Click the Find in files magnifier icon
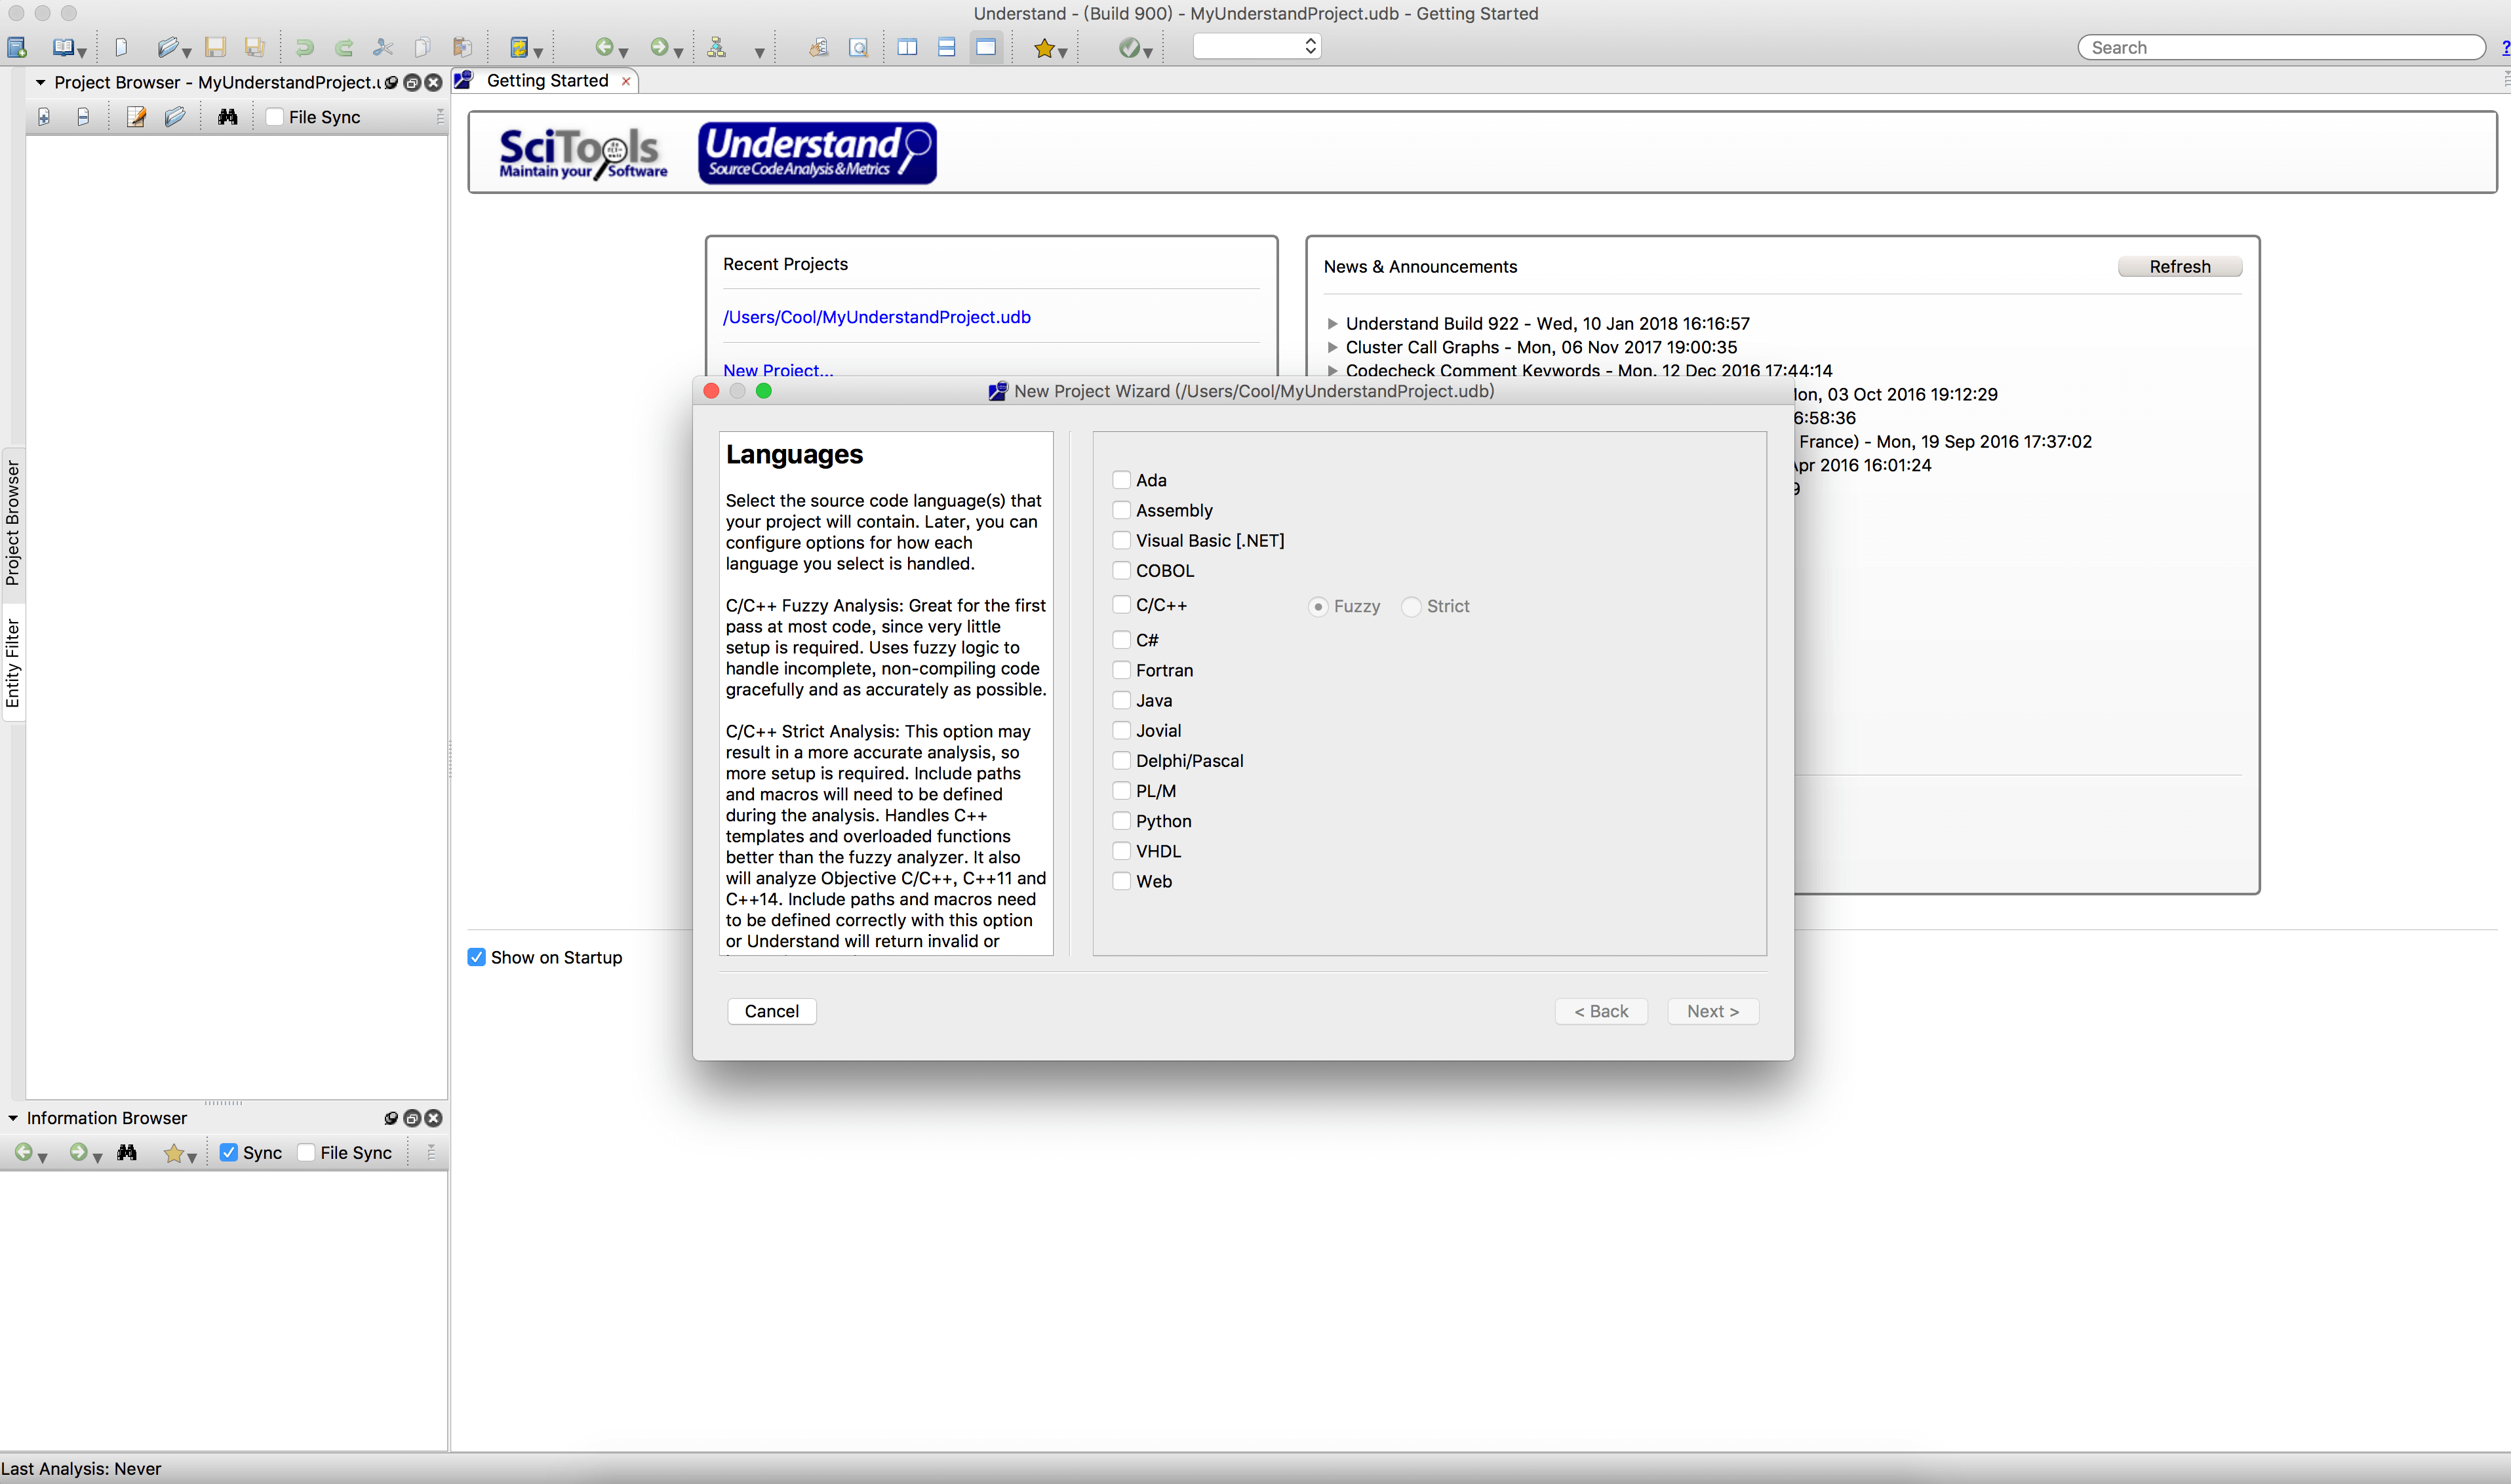The image size is (2511, 1484). pyautogui.click(x=858, y=47)
